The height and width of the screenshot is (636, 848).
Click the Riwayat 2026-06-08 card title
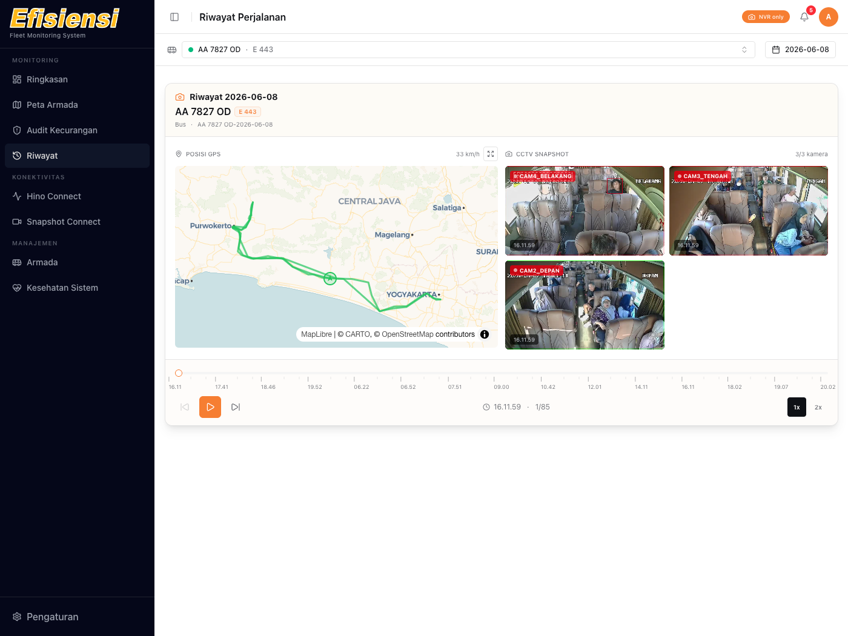coord(234,97)
